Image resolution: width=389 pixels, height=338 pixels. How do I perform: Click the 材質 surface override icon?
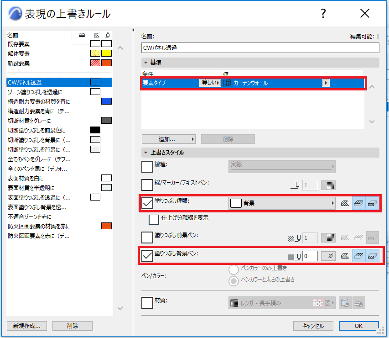[x=345, y=303]
